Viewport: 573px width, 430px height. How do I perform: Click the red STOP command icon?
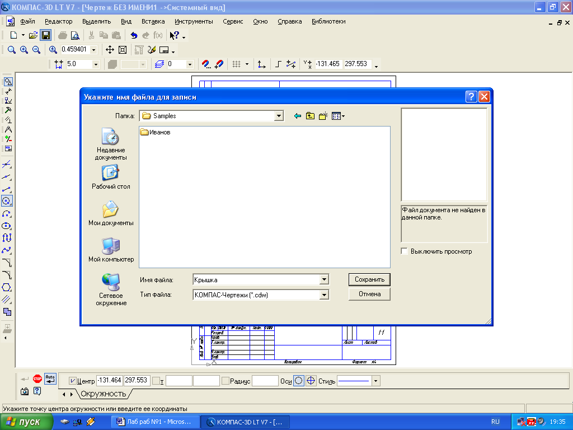[x=37, y=379]
